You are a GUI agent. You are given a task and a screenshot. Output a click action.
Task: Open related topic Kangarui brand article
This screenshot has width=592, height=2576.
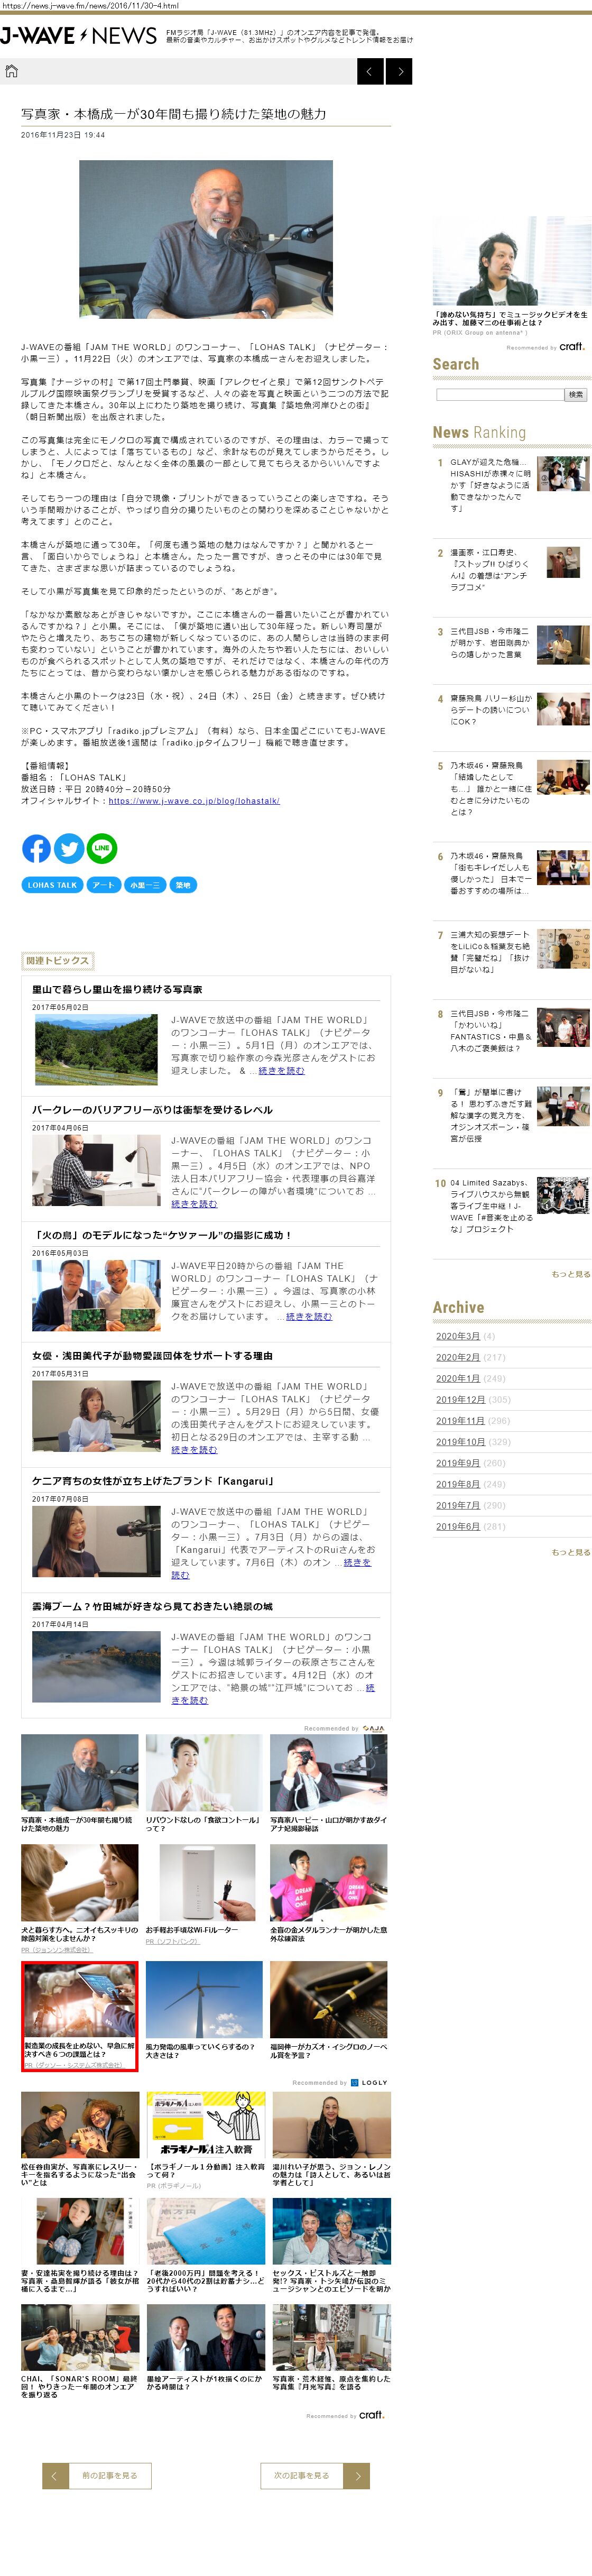click(153, 1481)
